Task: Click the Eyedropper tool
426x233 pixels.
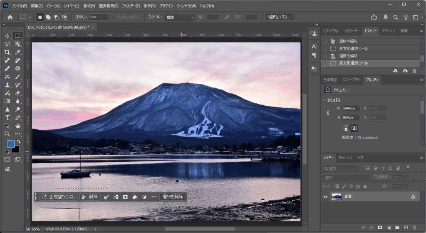Action: coord(18,52)
